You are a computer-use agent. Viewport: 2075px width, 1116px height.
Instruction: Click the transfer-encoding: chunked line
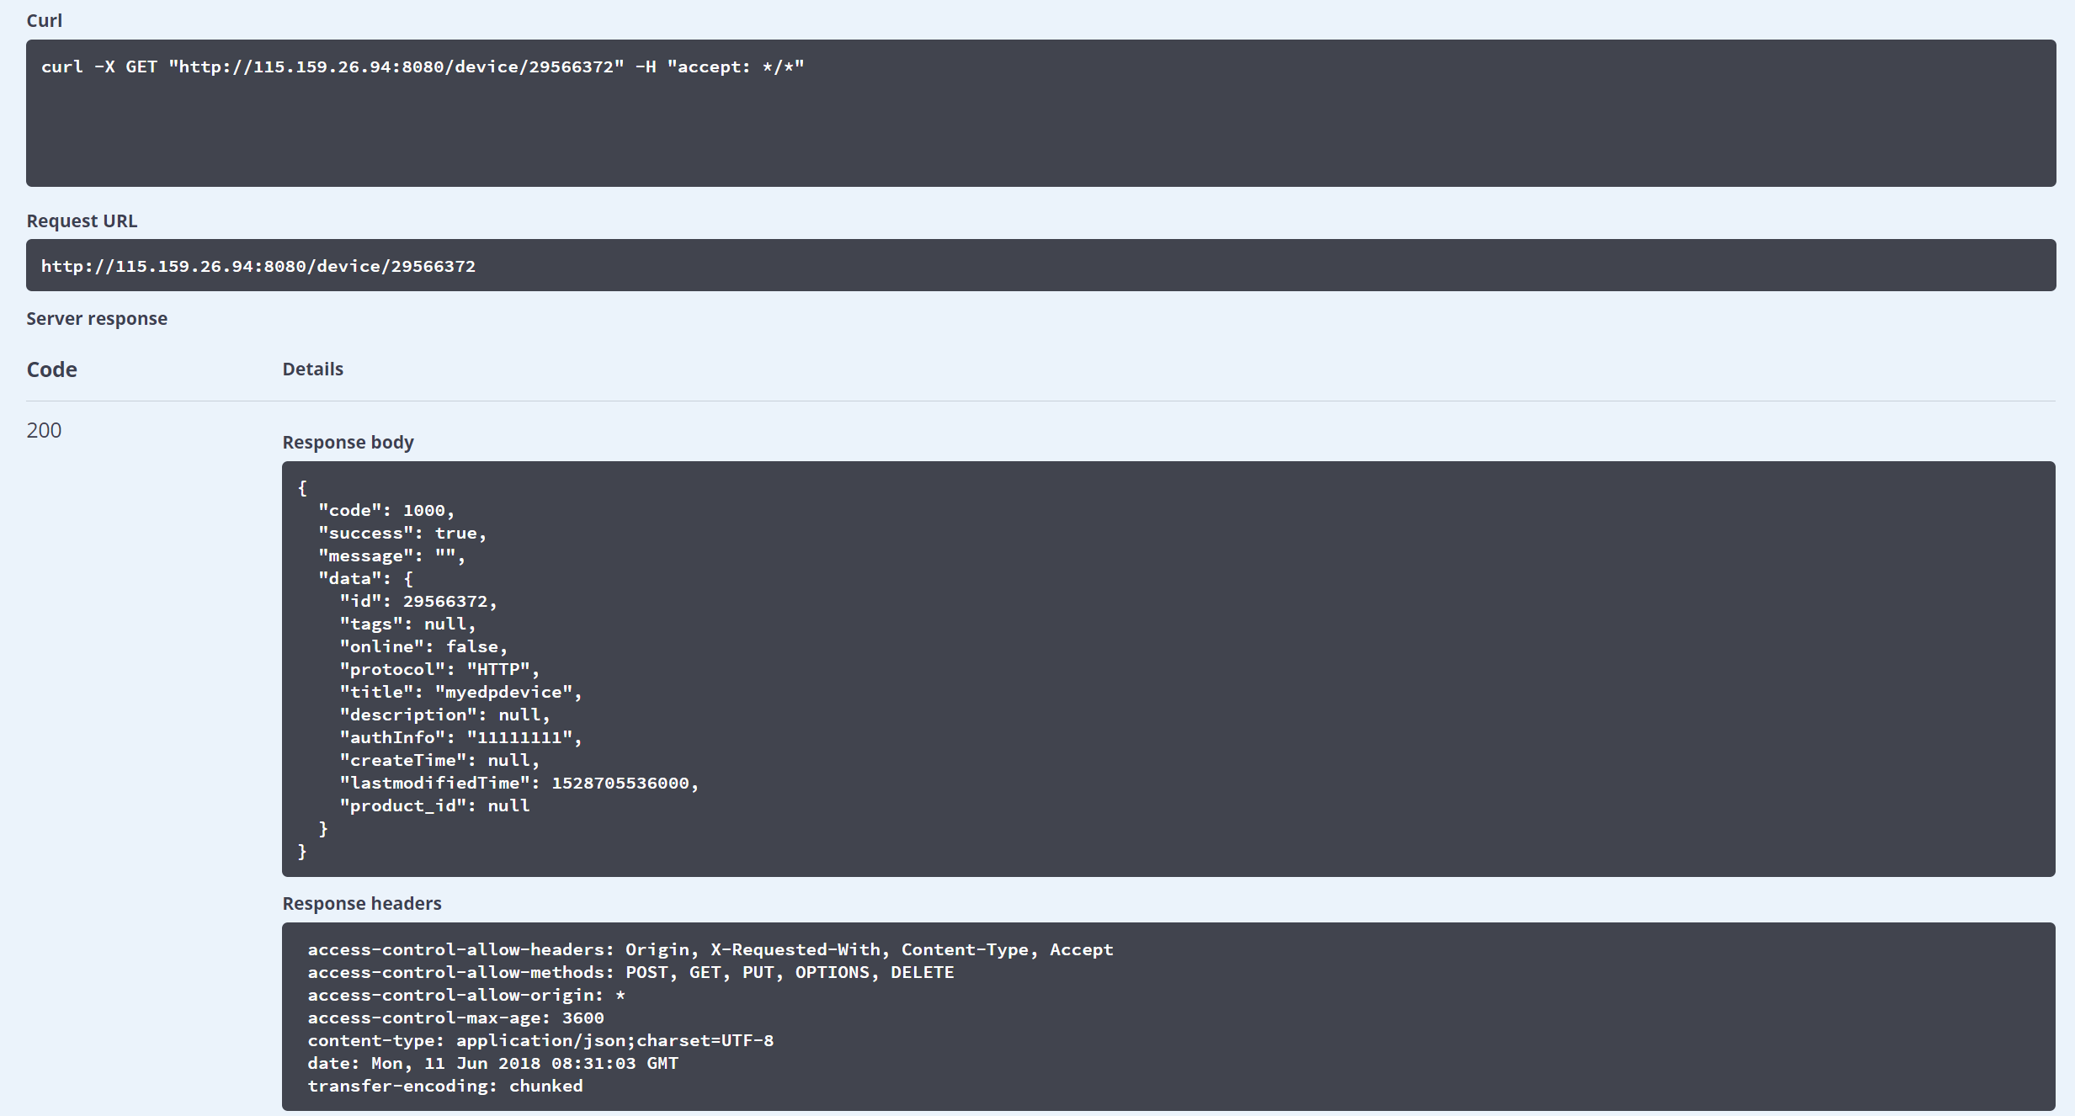click(444, 1086)
